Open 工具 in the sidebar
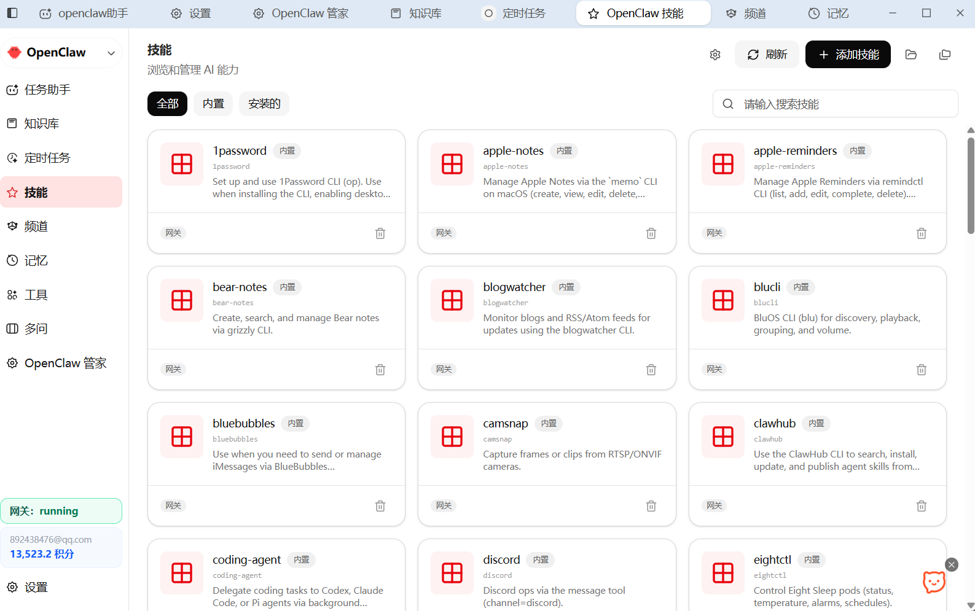 61,295
